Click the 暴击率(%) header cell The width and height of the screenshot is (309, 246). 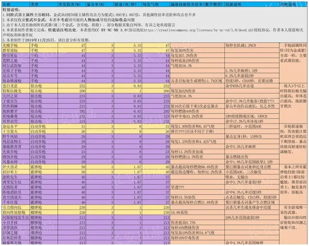pyautogui.click(x=100, y=4)
